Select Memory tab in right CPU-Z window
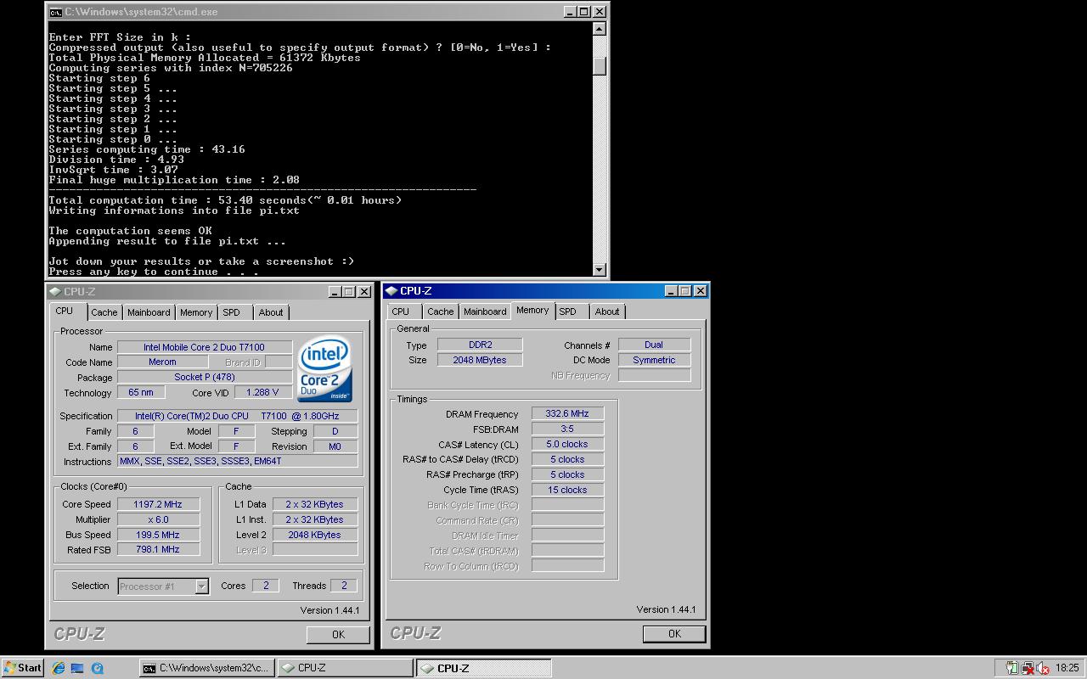This screenshot has height=679, width=1087. pyautogui.click(x=532, y=311)
